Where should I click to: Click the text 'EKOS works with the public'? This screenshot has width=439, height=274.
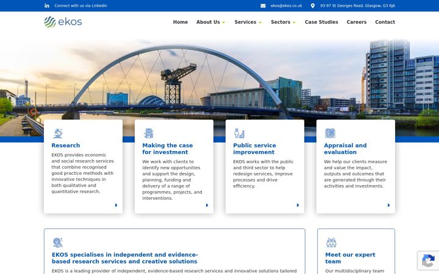[x=263, y=161]
